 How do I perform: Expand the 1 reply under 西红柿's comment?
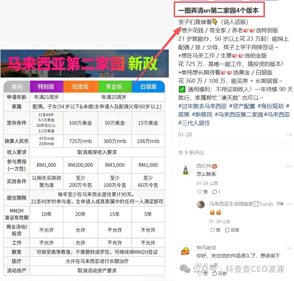[216, 192]
